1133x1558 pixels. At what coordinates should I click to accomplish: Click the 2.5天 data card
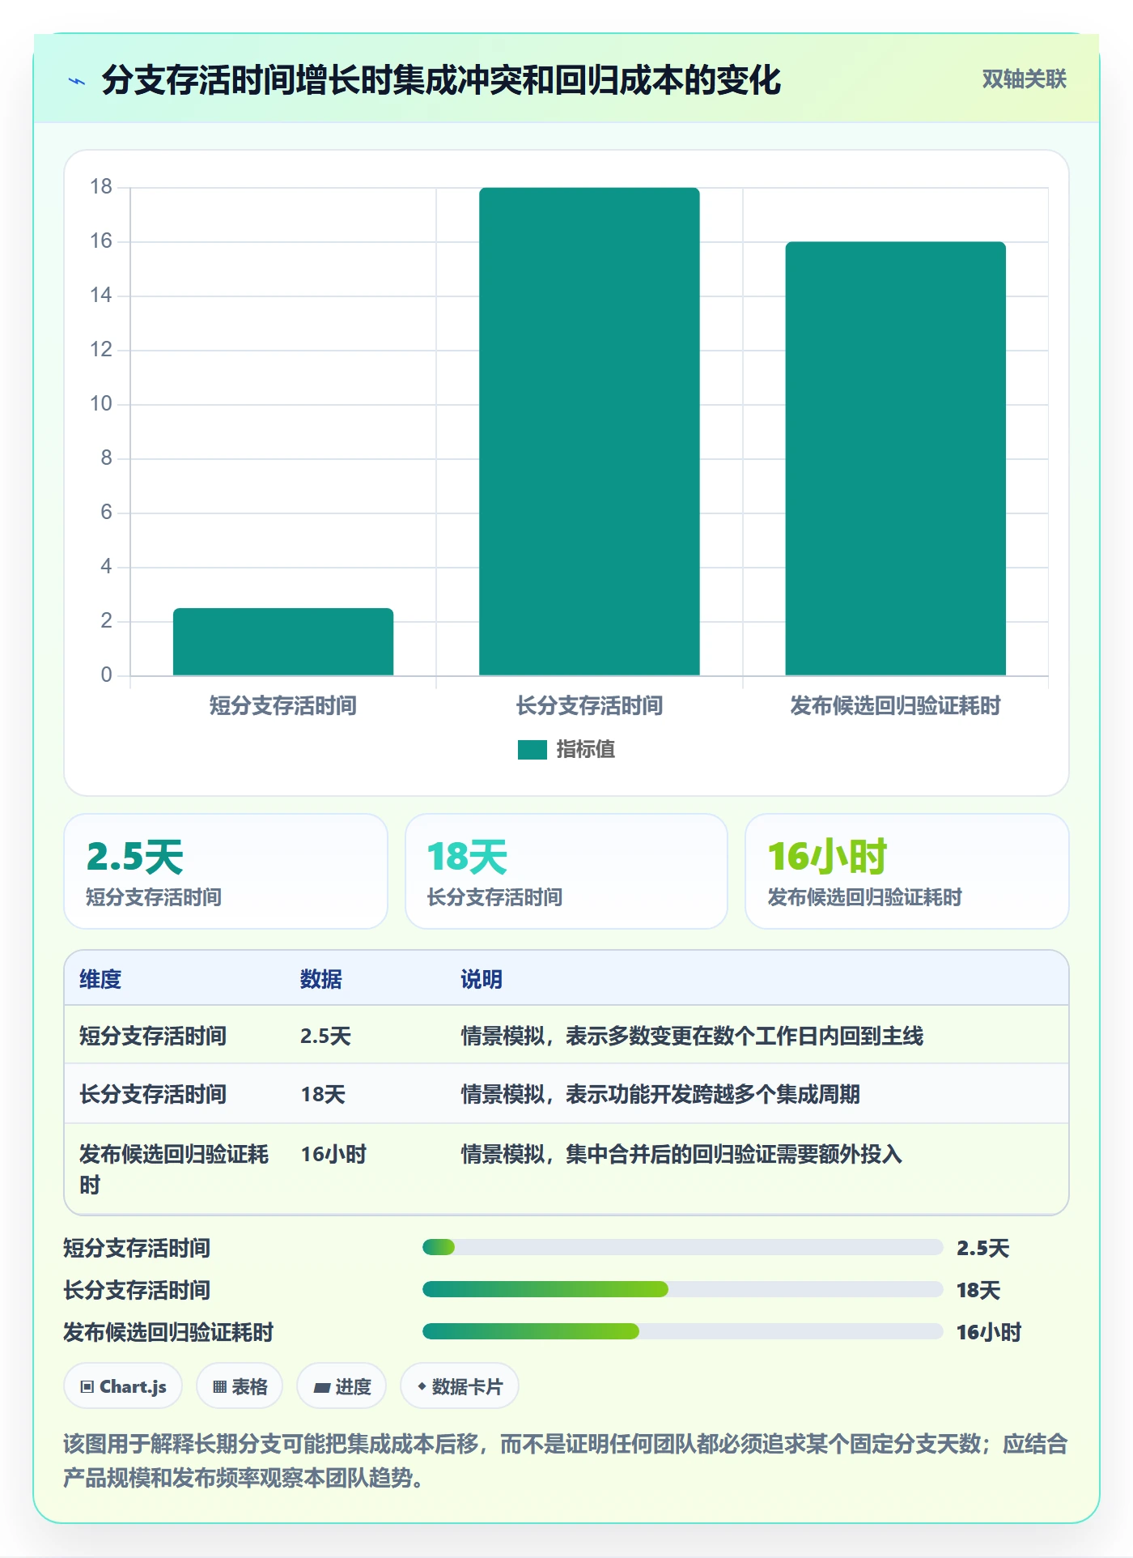click(226, 871)
